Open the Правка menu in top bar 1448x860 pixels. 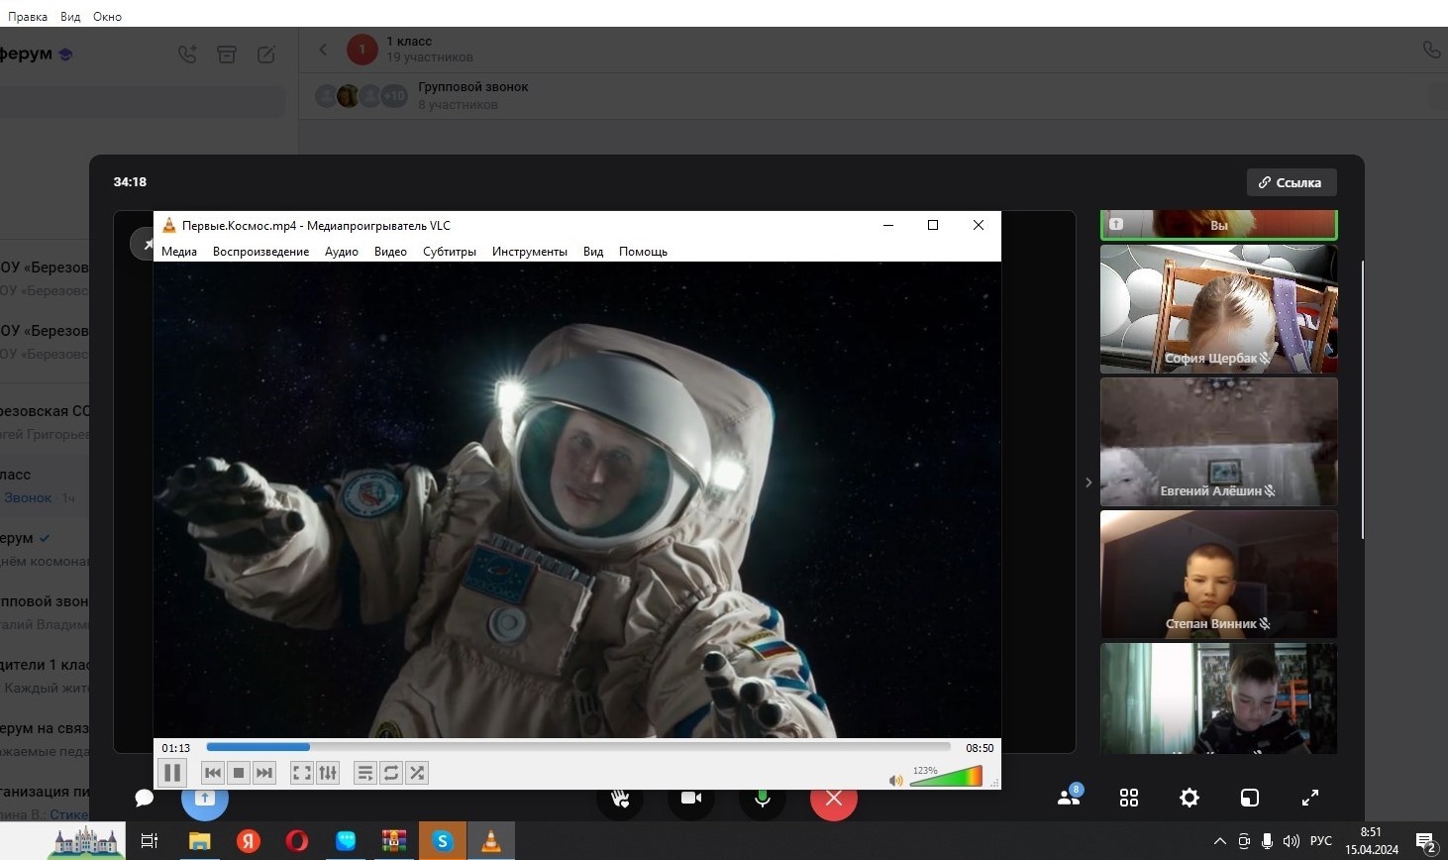pyautogui.click(x=28, y=16)
